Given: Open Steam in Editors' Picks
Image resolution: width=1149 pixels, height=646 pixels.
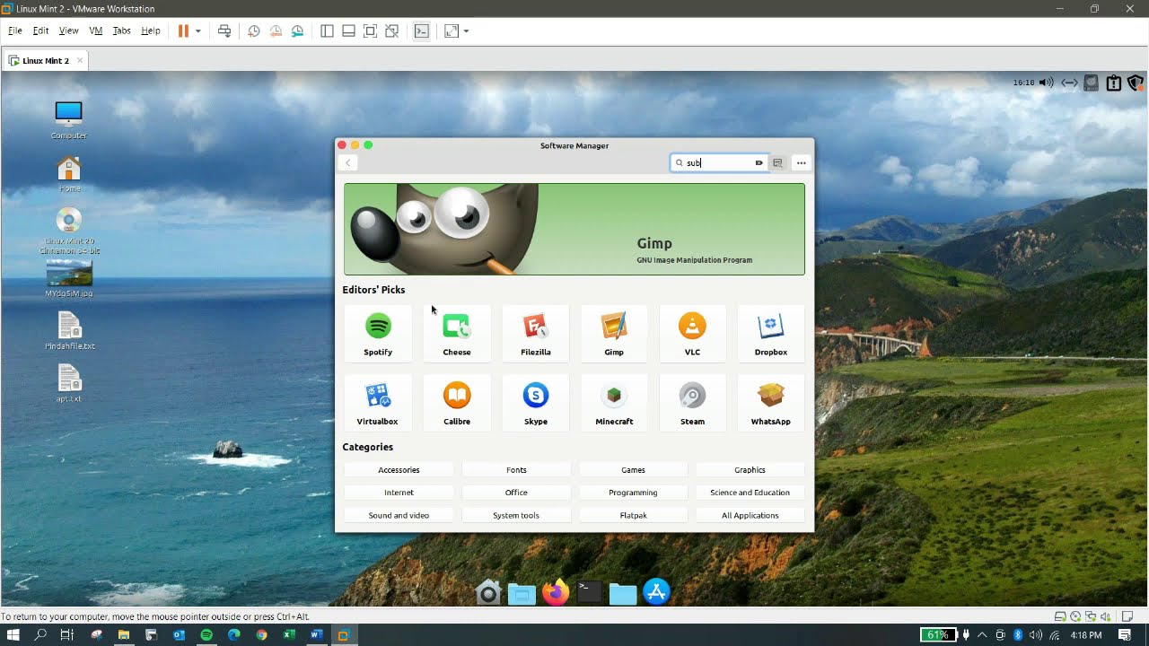Looking at the screenshot, I should (x=692, y=403).
